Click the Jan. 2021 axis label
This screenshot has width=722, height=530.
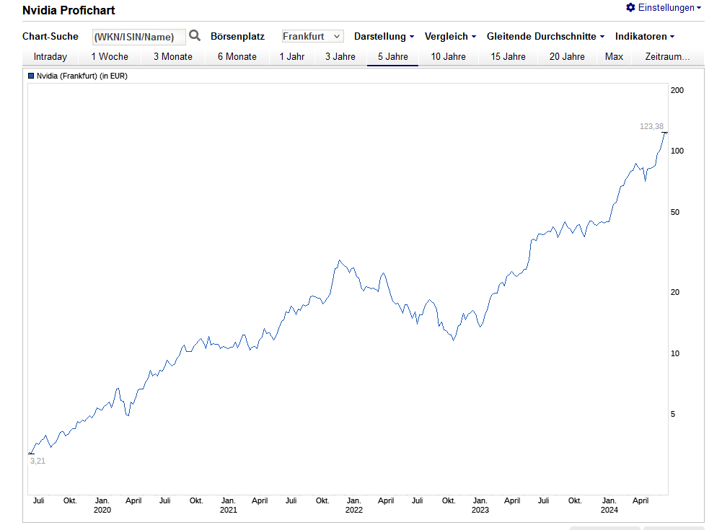click(229, 505)
